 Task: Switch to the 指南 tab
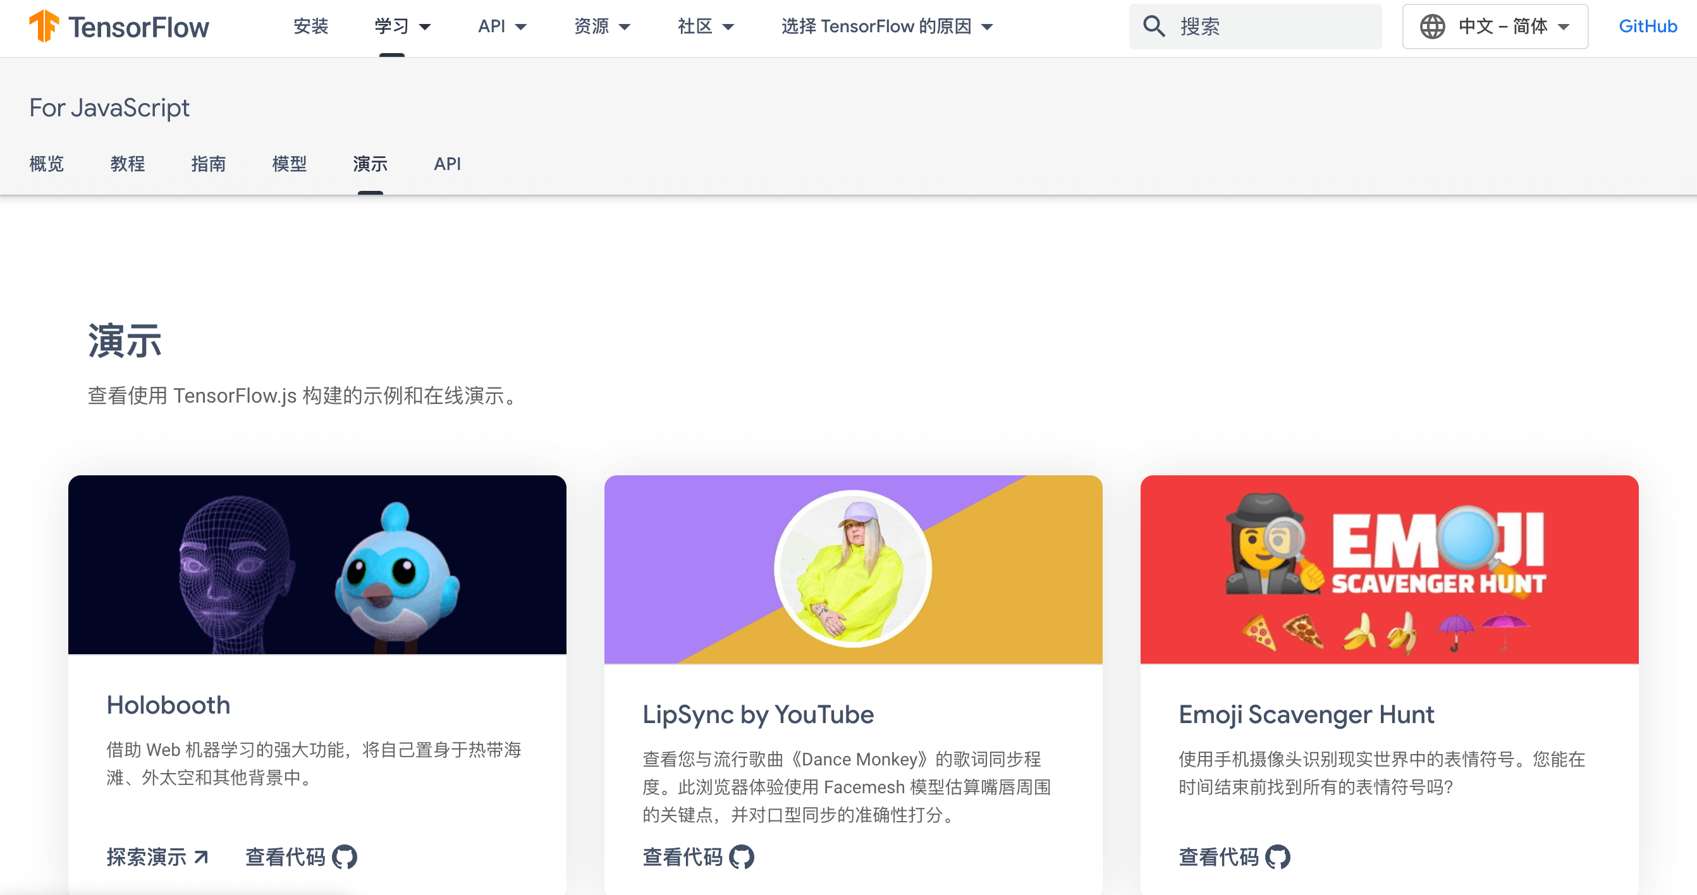click(209, 163)
